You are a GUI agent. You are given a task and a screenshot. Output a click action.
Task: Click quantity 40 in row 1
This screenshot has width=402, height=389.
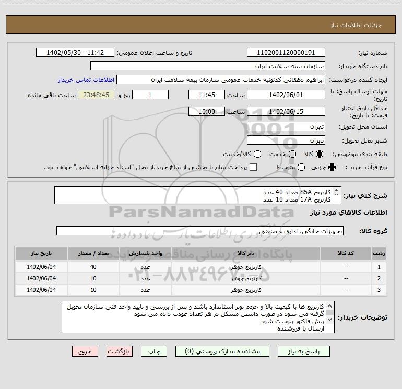(93, 267)
